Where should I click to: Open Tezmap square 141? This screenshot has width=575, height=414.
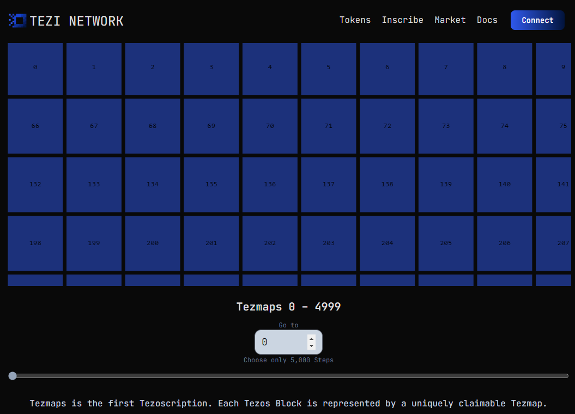pos(554,185)
